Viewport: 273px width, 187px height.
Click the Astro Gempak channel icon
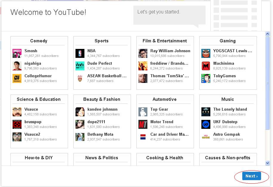[x=206, y=137]
